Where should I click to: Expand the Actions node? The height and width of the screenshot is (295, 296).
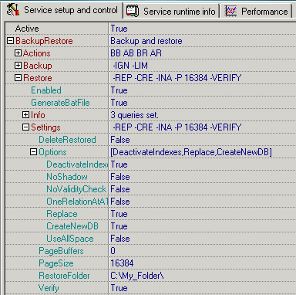pos(18,53)
